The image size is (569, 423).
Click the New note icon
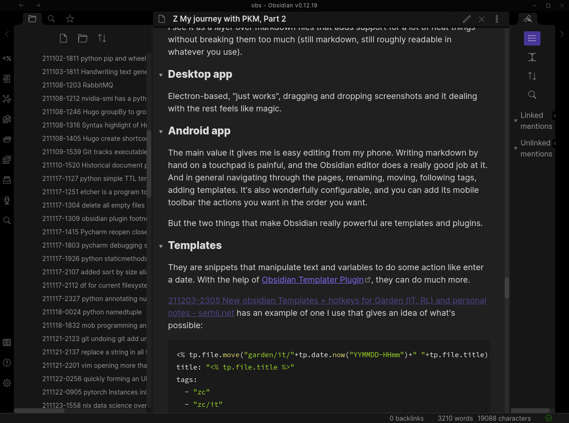[63, 38]
